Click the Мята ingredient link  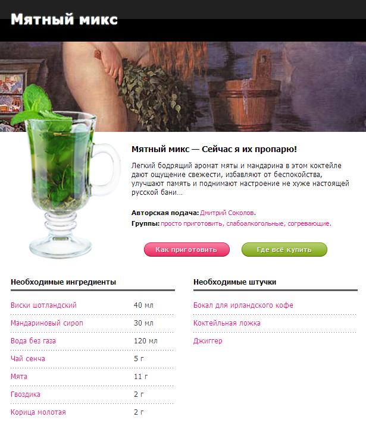click(x=19, y=376)
